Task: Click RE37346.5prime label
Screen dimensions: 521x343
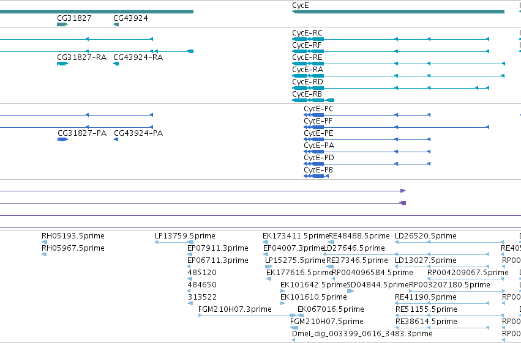Action: [x=357, y=260]
